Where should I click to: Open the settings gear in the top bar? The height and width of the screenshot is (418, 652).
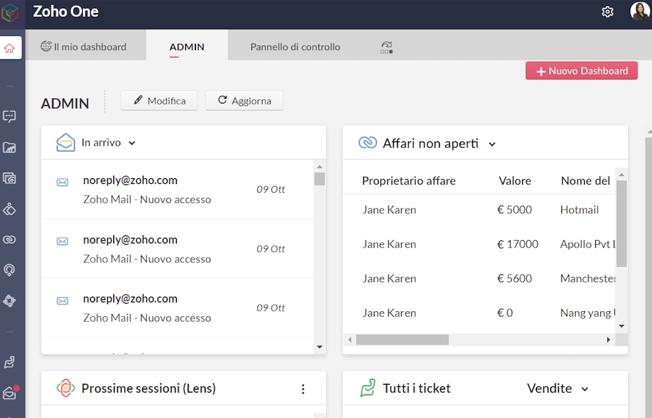(607, 12)
